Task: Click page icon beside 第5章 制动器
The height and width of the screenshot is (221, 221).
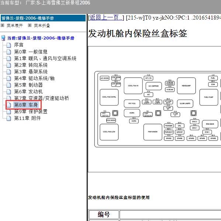Action: 9,85
